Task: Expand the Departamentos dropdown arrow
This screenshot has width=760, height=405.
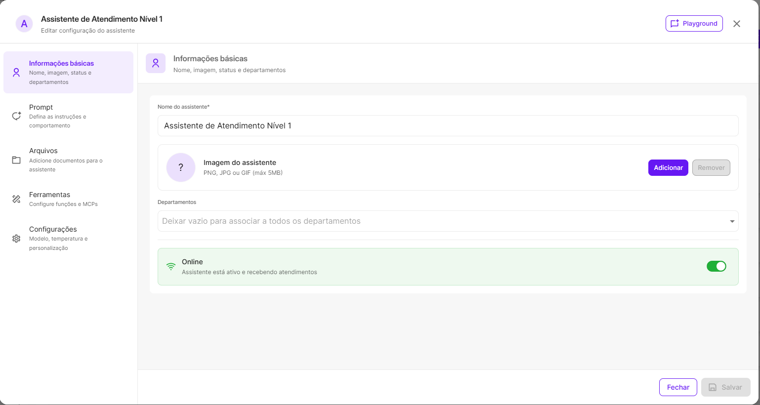Action: tap(732, 221)
